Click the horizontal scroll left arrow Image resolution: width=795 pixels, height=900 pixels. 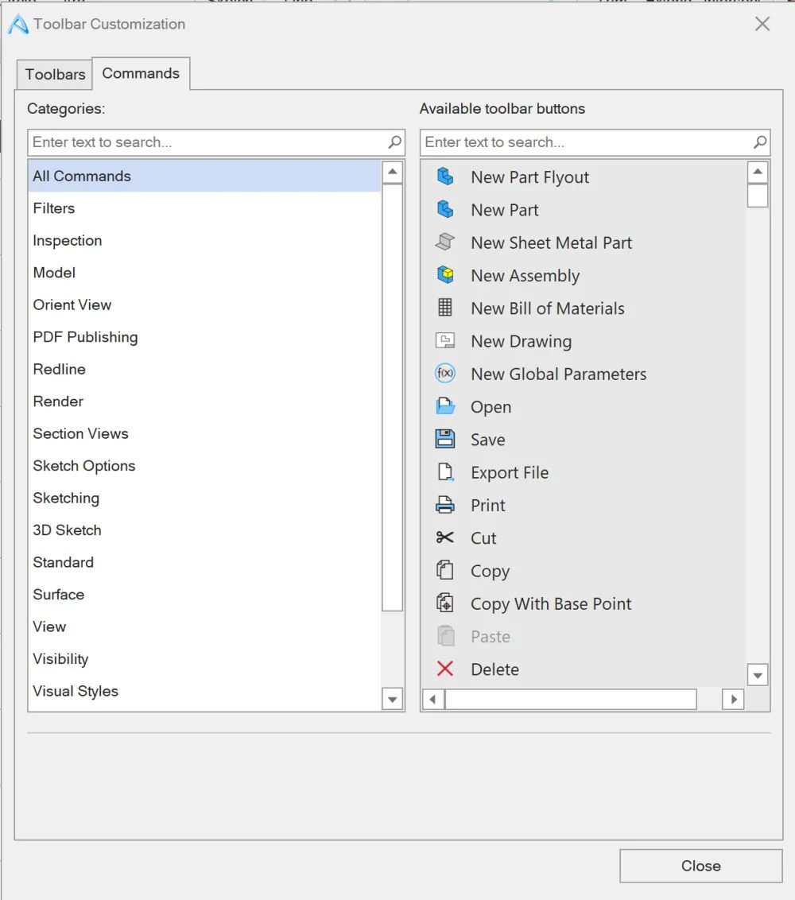coord(432,699)
